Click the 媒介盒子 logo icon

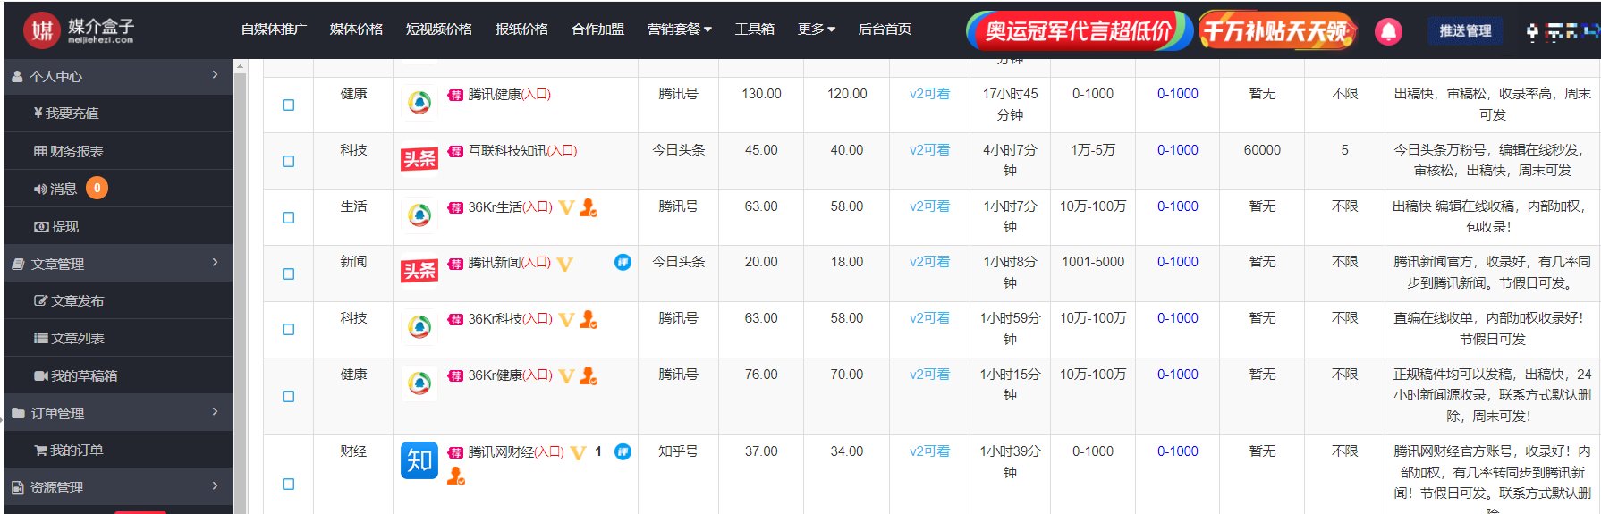[41, 30]
